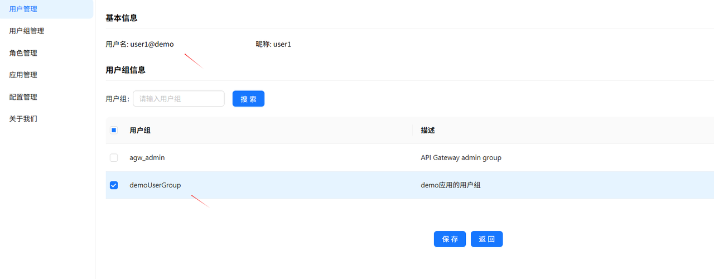Select 配置管理 from the sidebar
Viewport: 714px width, 279px height.
point(23,97)
